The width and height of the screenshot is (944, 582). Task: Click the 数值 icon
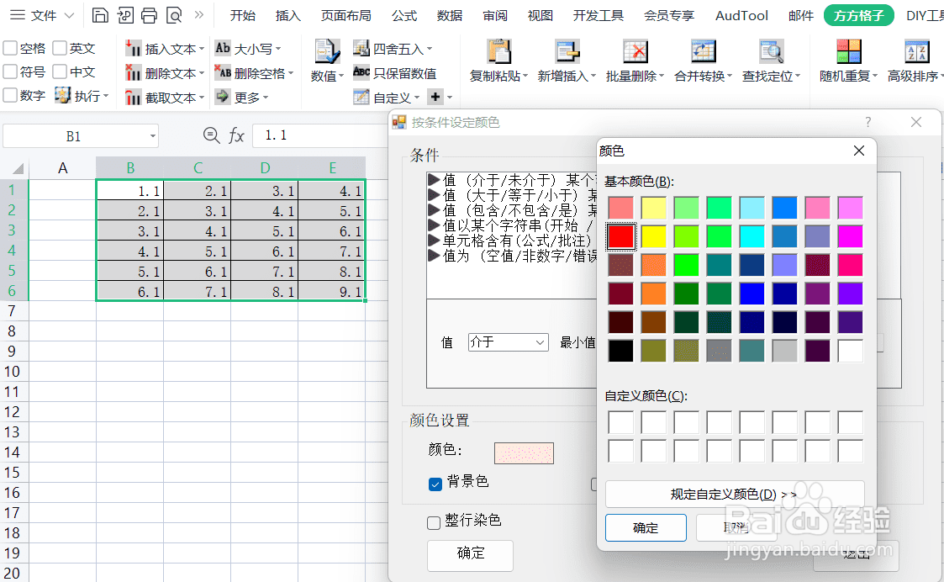pos(328,51)
